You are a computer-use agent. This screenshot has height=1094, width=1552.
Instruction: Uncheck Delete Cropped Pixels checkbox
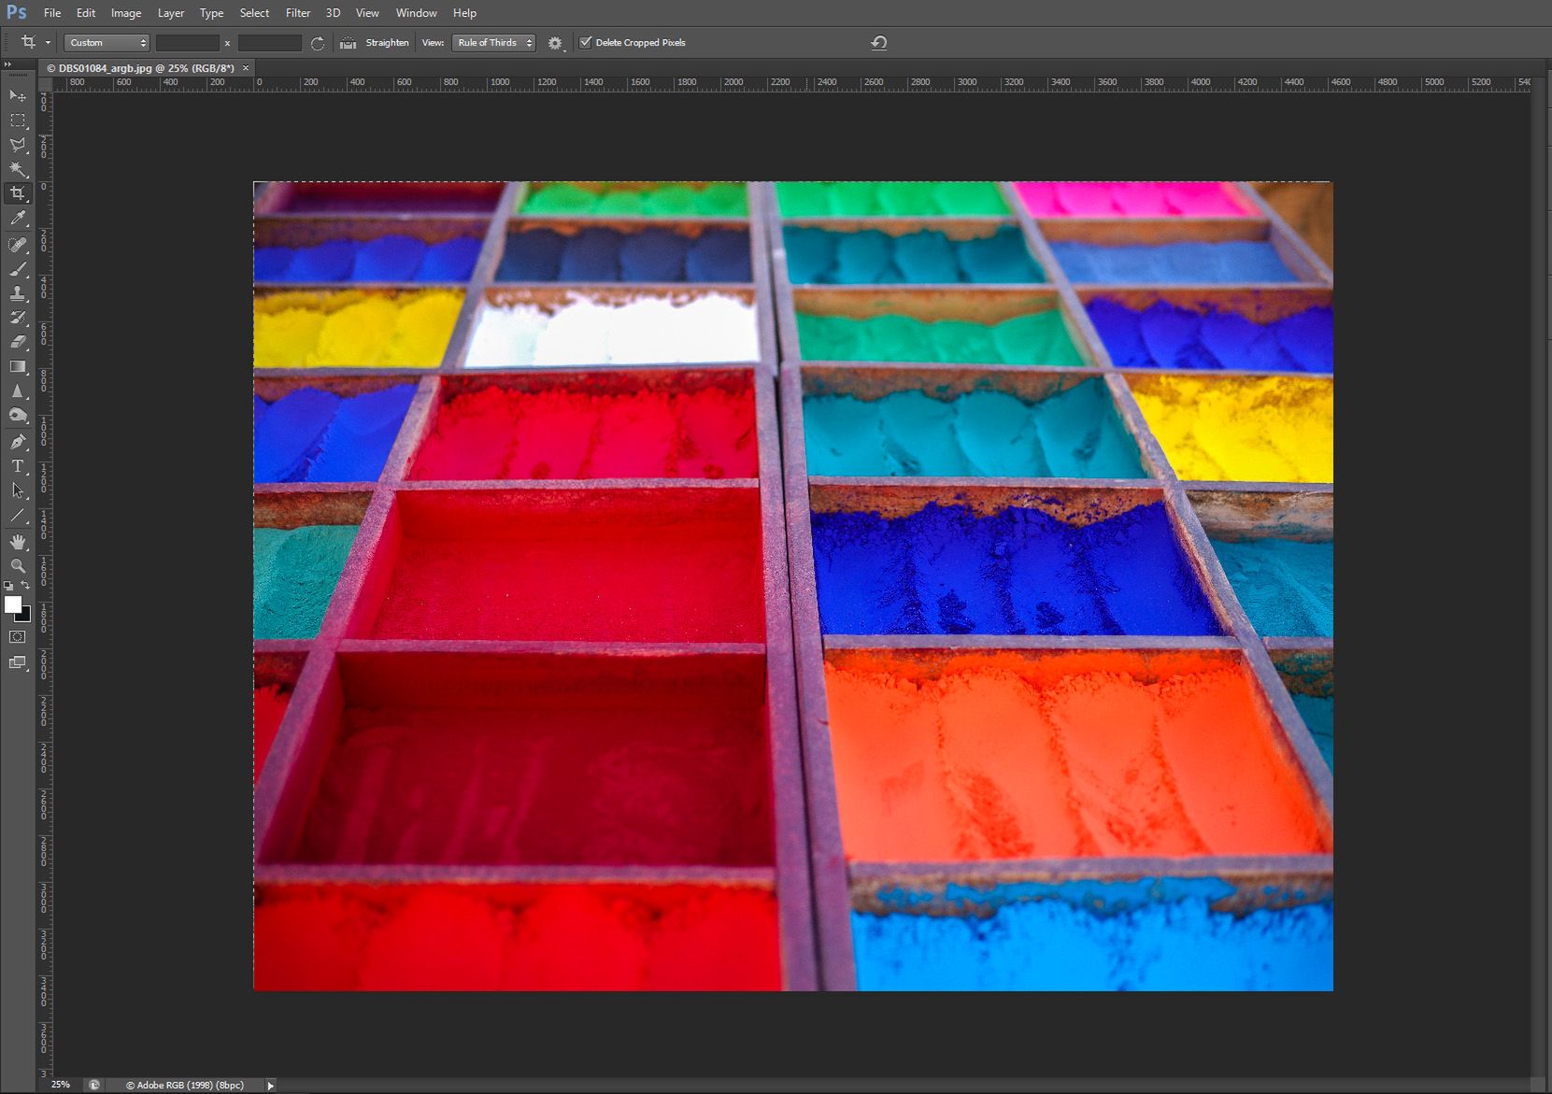click(x=586, y=42)
